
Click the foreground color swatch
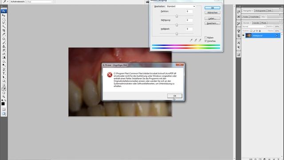point(3,104)
